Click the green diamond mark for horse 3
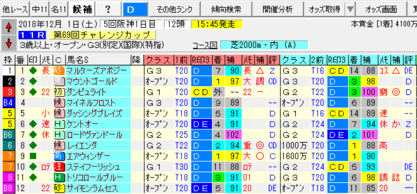The width and height of the screenshot is (417, 194). [33, 92]
